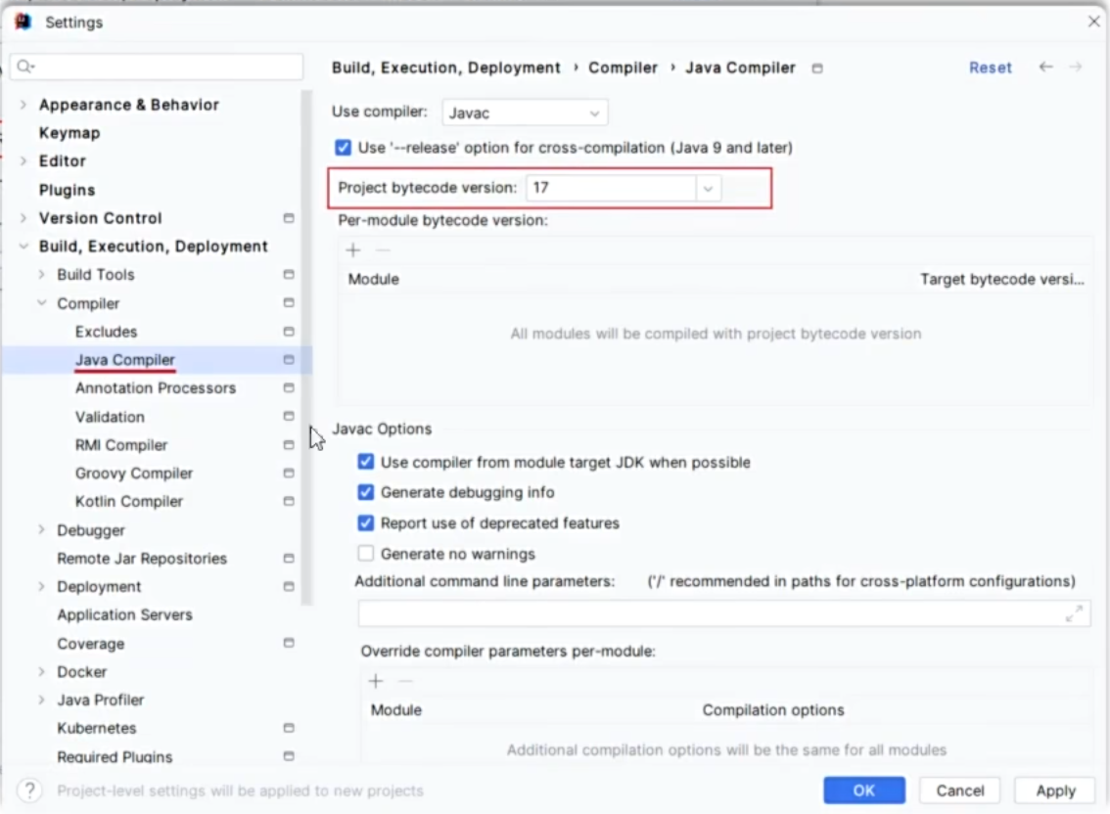Expand the Build Tools tree node

point(42,275)
